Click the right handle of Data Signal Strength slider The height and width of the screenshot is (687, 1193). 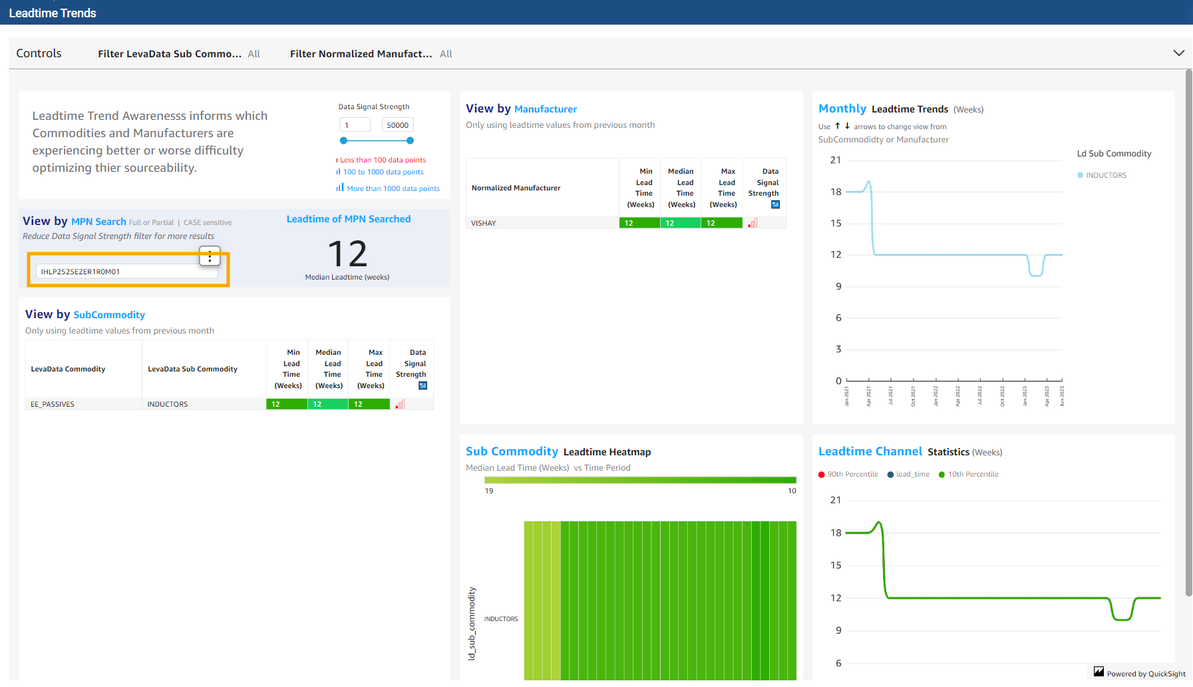410,140
